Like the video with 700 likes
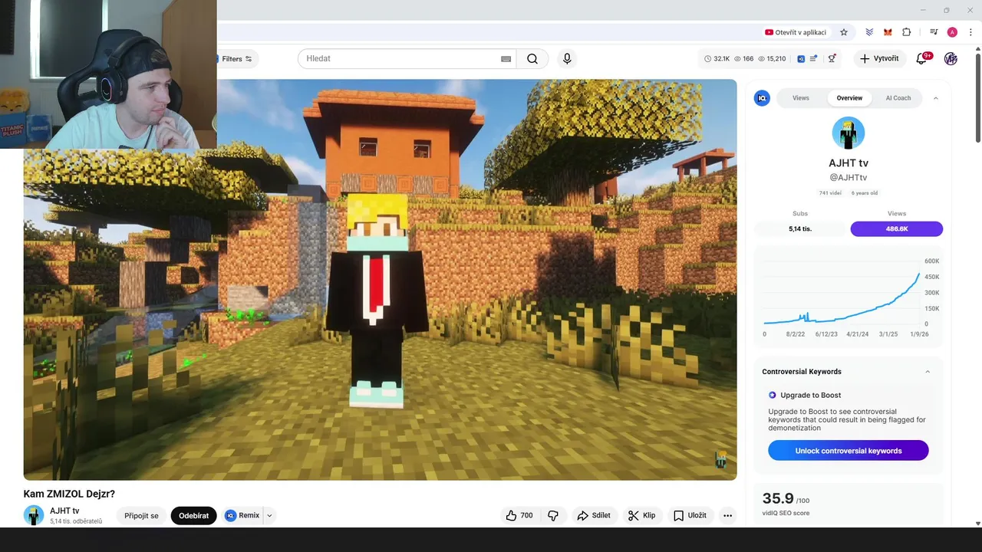 519,515
